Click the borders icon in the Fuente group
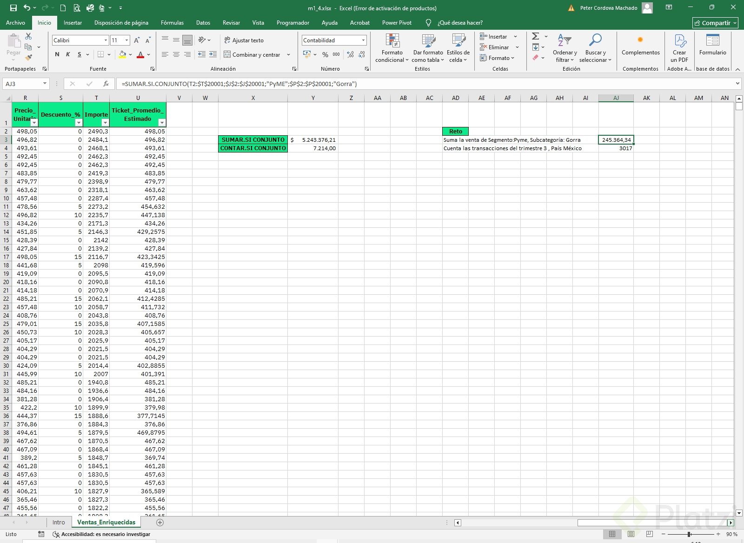744x543 pixels. tap(100, 54)
